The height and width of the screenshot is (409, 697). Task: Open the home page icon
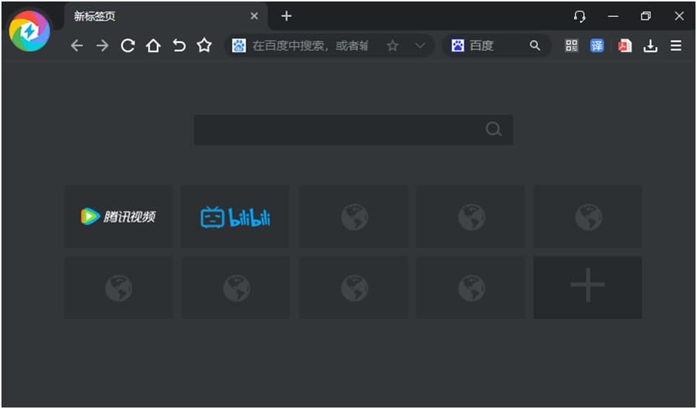point(153,45)
